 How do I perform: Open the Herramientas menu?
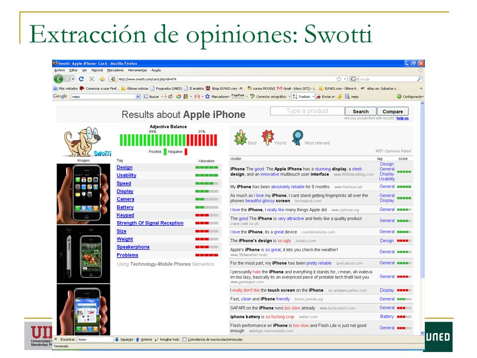tap(138, 70)
